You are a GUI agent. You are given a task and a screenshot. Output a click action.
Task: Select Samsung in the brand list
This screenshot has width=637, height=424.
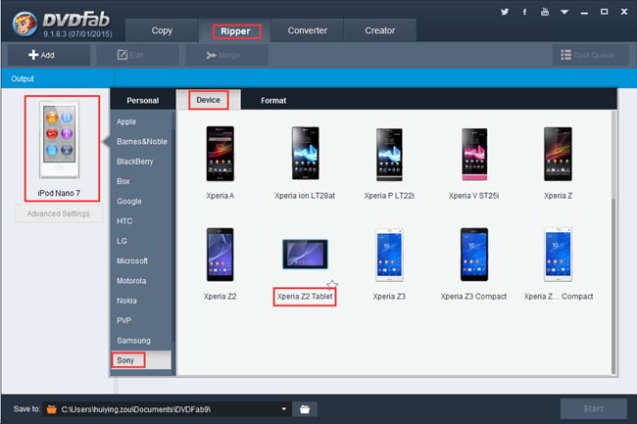(133, 340)
